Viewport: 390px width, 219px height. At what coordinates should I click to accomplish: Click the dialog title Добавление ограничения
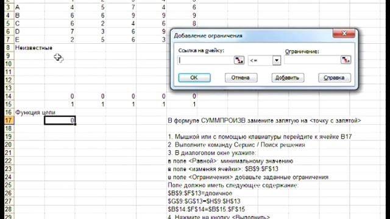pyautogui.click(x=208, y=36)
